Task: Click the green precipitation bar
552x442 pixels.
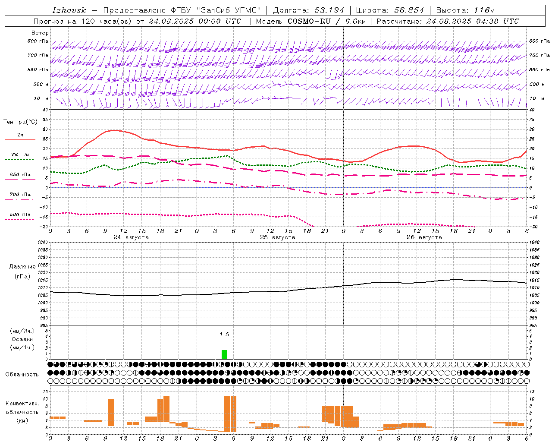Action: [x=224, y=354]
